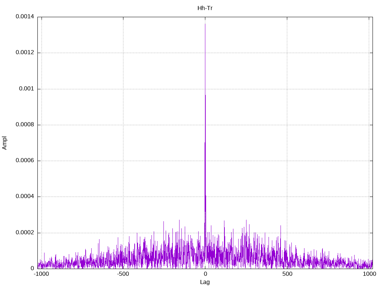Click the 0.0008 y-axis tick label
Image resolution: width=383 pixels, height=287 pixels.
(25, 125)
